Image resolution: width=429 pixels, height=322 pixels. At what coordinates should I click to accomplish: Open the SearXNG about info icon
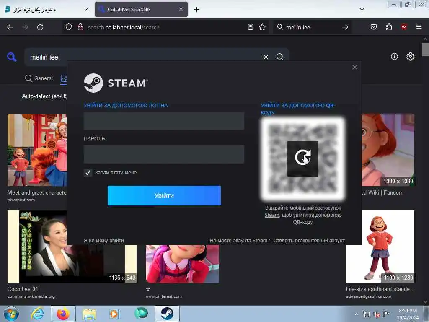pyautogui.click(x=394, y=57)
